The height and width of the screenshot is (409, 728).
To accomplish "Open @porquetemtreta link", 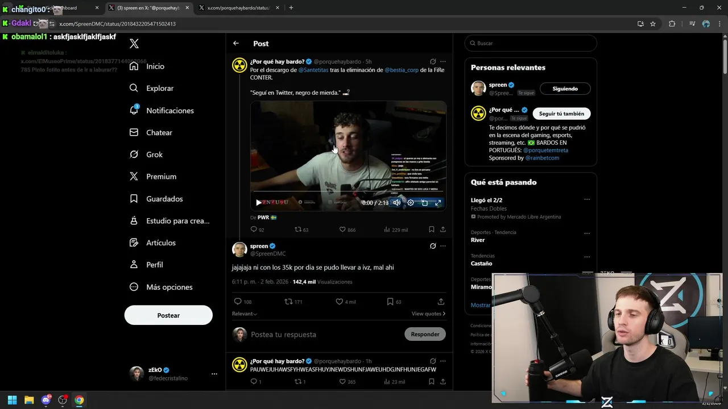I will point(545,150).
